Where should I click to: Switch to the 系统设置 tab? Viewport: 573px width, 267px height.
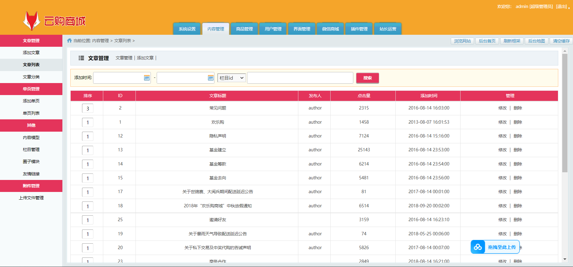[x=187, y=29]
